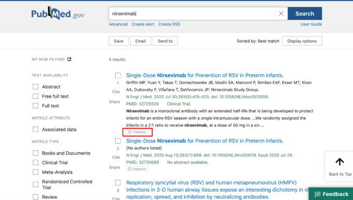
Task: Open the Feedback button
Action: pyautogui.click(x=331, y=194)
